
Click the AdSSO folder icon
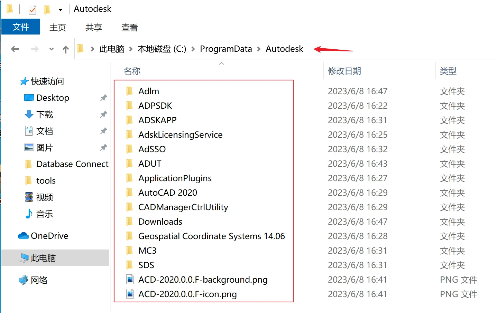(130, 149)
